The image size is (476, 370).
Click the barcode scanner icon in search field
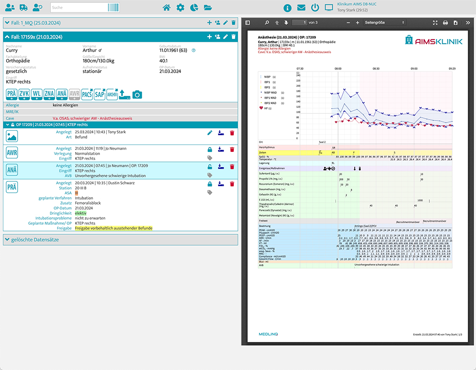click(113, 8)
